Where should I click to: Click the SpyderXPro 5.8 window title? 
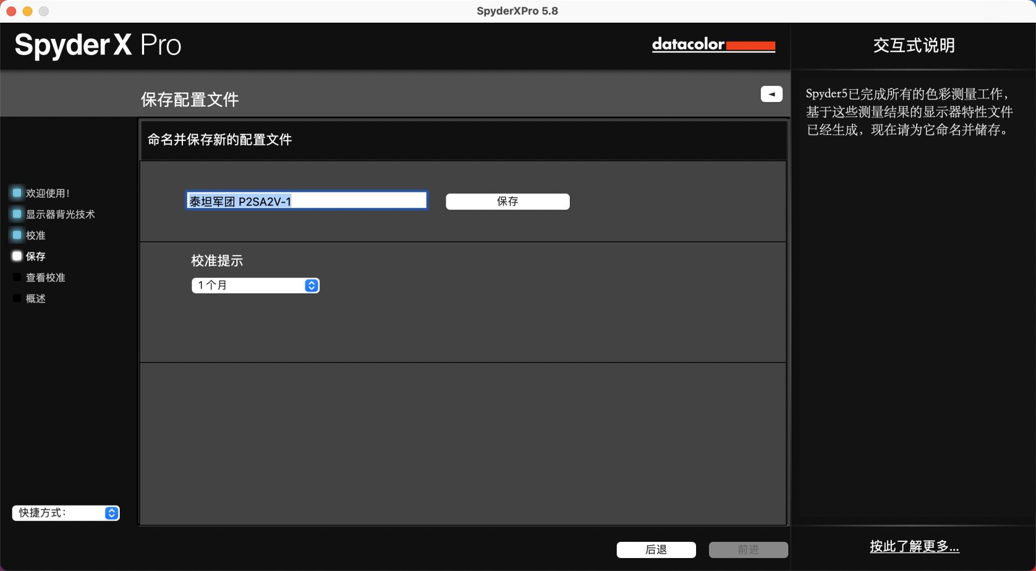[517, 11]
